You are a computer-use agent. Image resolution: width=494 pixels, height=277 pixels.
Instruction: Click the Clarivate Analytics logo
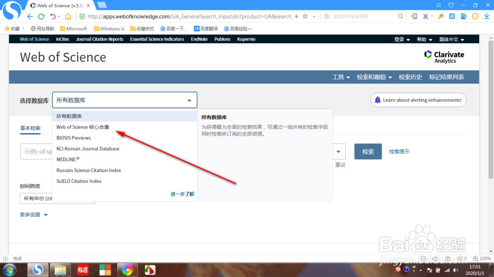444,57
